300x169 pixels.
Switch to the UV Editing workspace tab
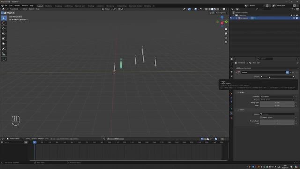(x=68, y=6)
